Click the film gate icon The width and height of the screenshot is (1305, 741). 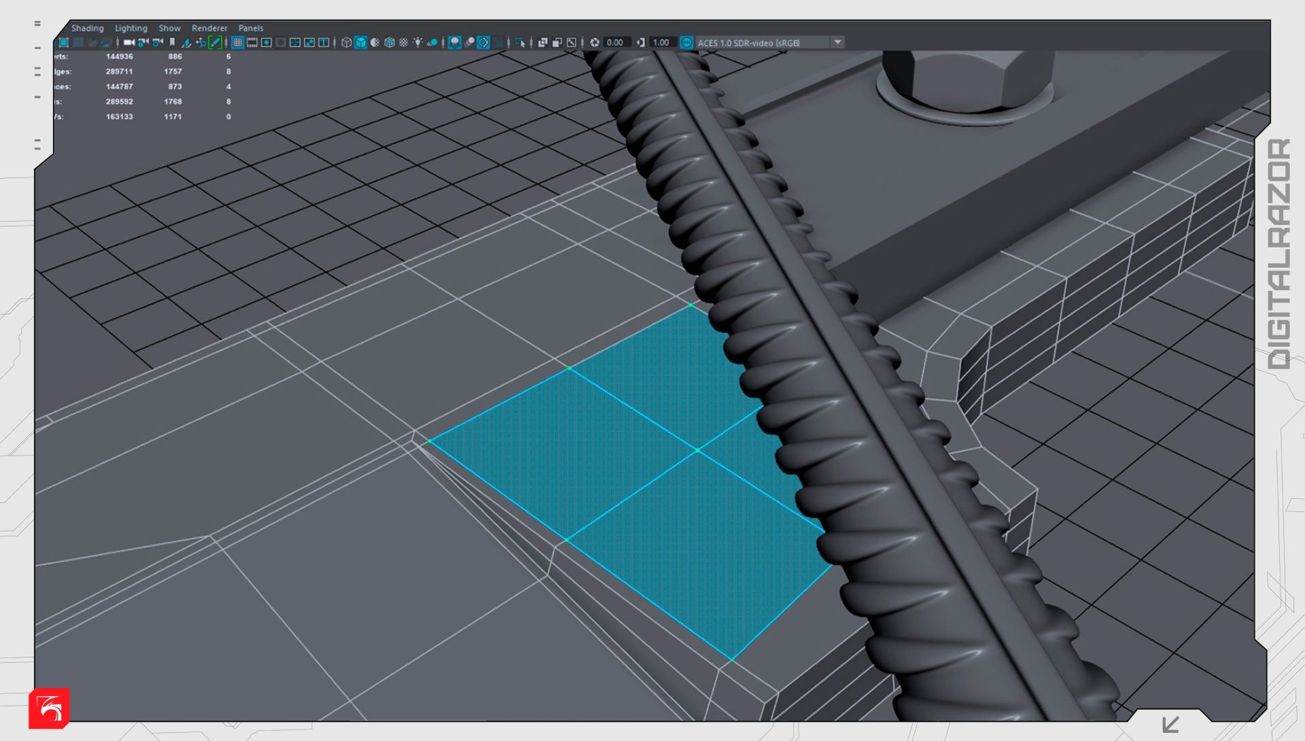coord(251,42)
